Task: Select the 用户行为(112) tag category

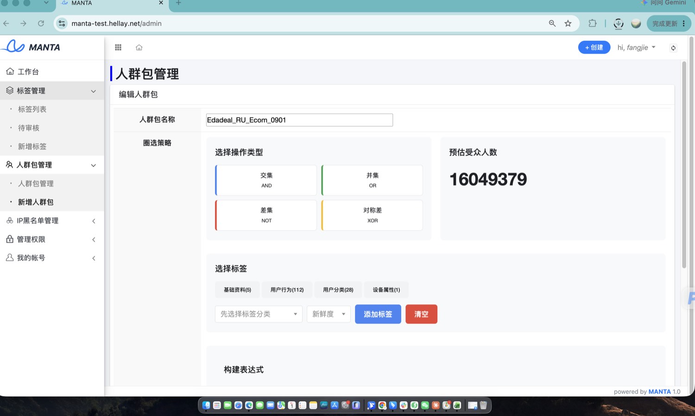Action: pos(287,289)
